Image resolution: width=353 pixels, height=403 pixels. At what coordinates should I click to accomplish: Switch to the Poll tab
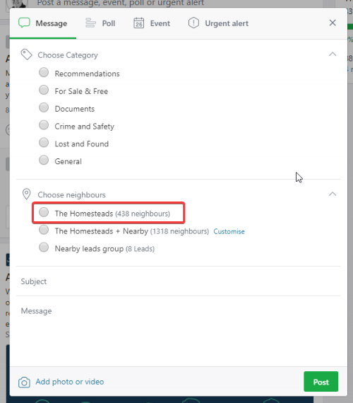click(100, 23)
